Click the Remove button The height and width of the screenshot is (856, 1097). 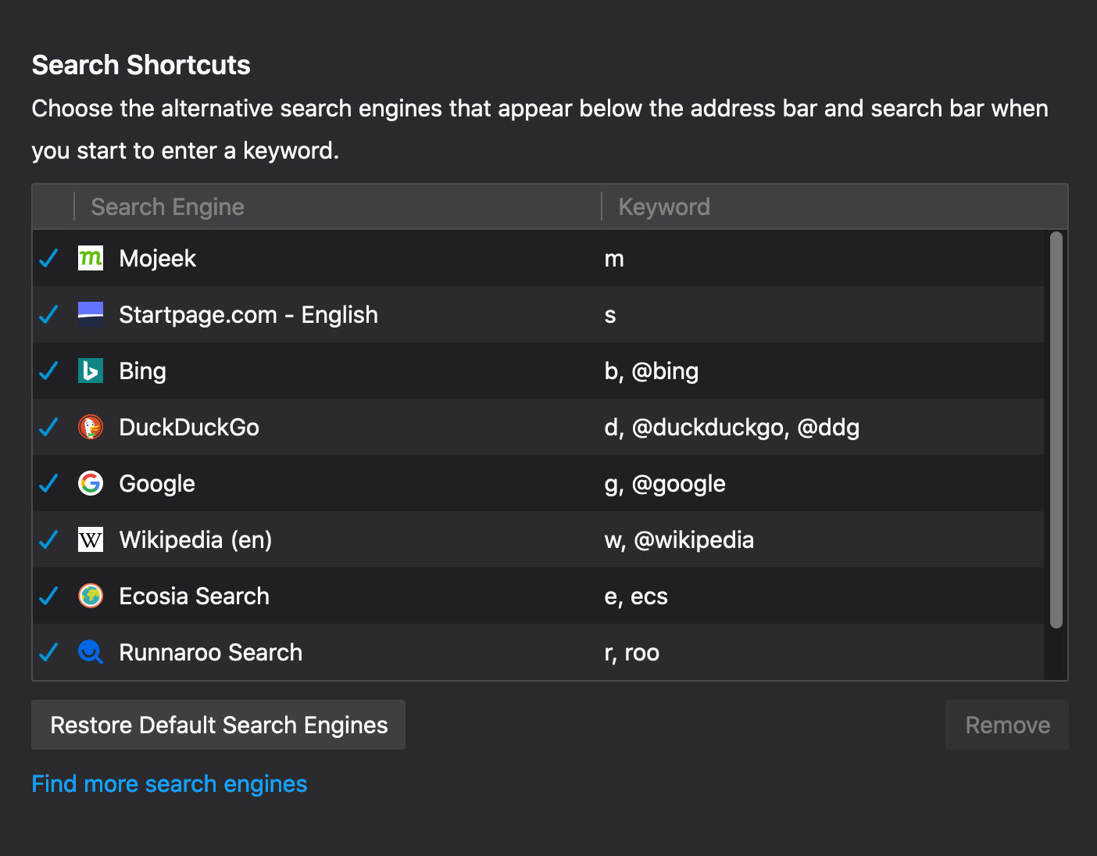(x=1007, y=725)
